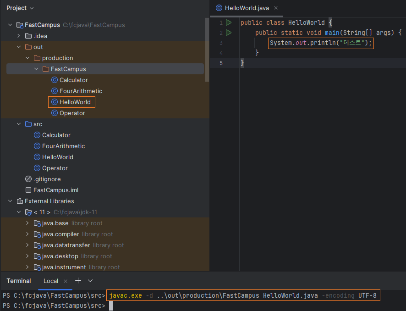Click the External Libraries icon

coord(20,201)
